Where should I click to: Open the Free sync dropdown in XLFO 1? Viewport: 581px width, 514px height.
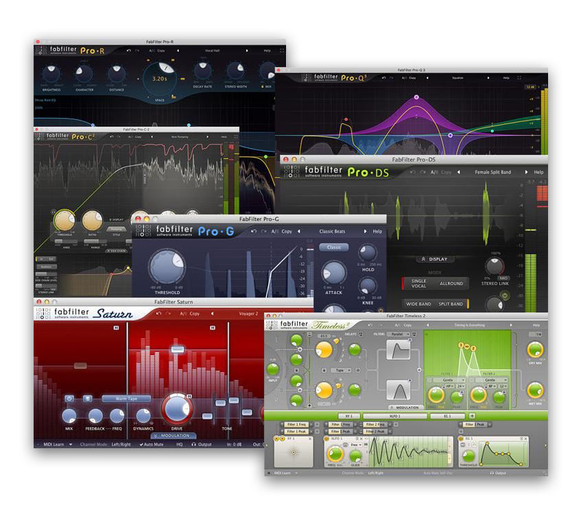click(355, 444)
